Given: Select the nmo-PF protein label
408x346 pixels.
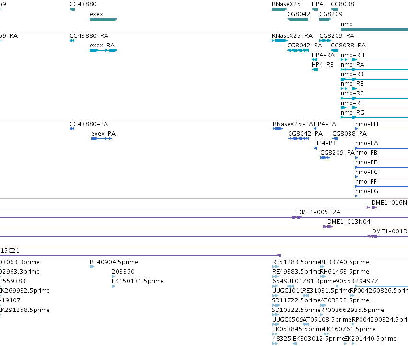Looking at the screenshot, I should click(366, 182).
